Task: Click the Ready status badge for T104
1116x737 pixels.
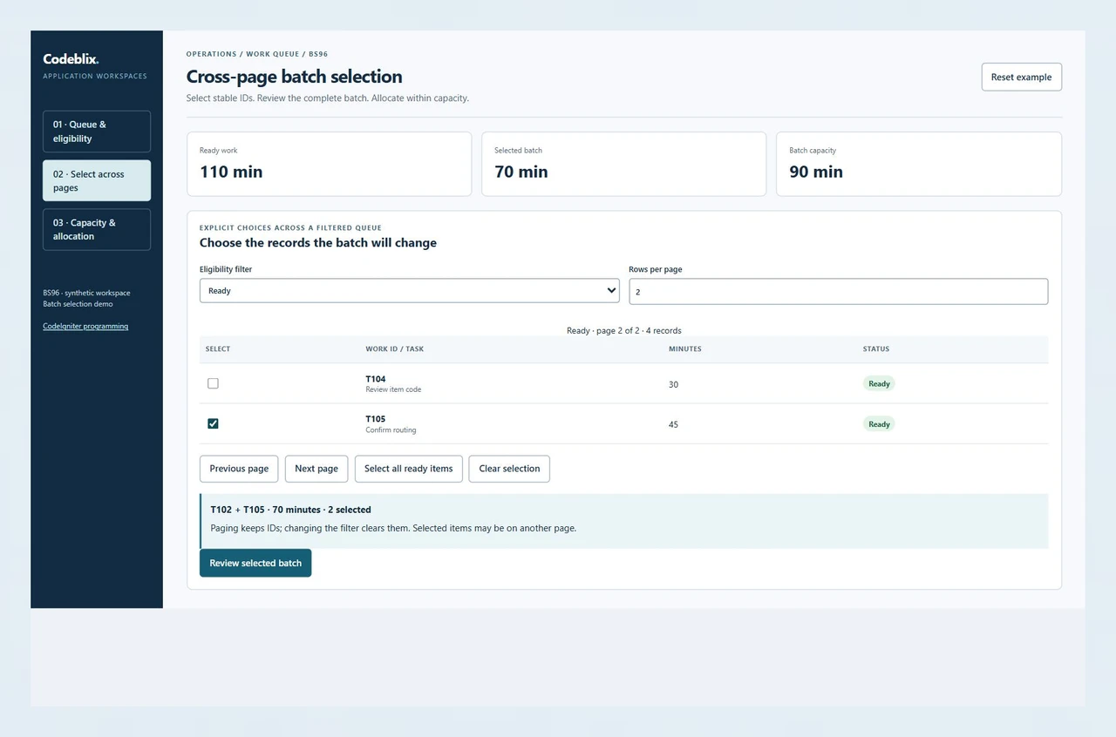Action: 879,383
